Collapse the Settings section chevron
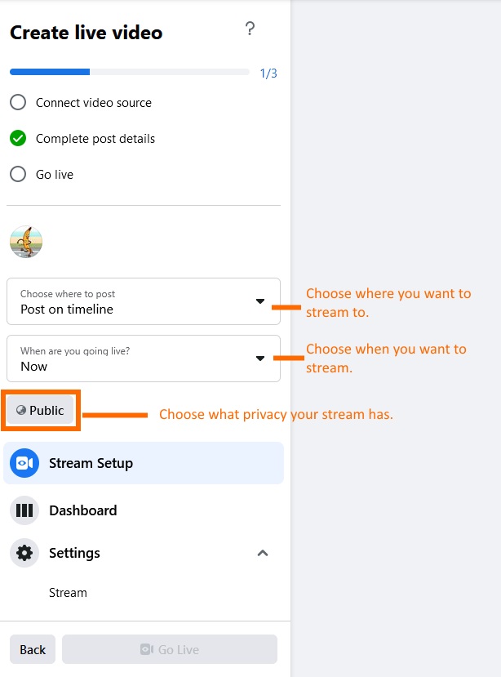Image resolution: width=501 pixels, height=677 pixels. (263, 553)
